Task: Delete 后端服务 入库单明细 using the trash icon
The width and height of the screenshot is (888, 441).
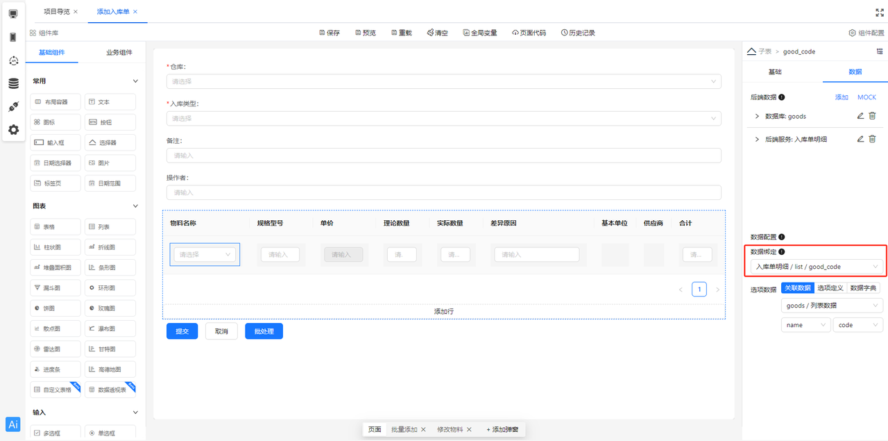Action: coord(872,138)
